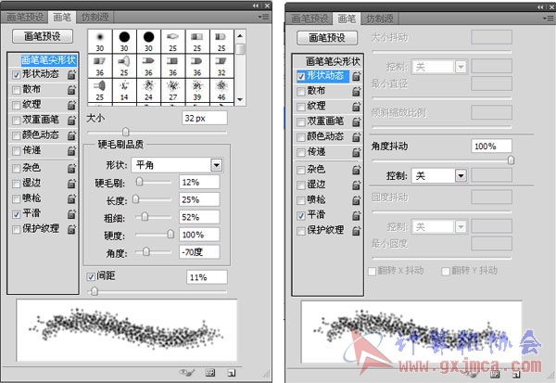This screenshot has height=383, width=556.
Task: Uncheck 平滑 checkbox in left panel
Action: coord(16,214)
